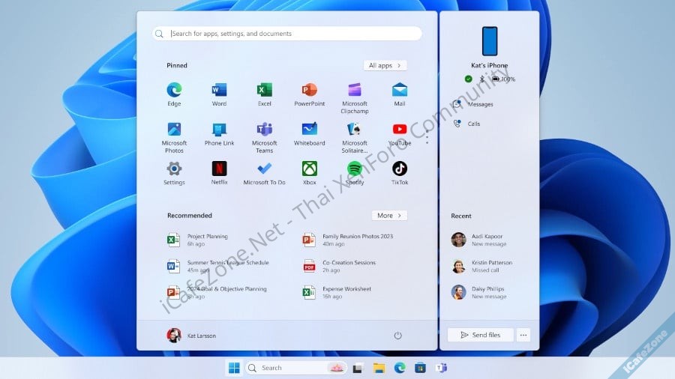
Task: Launch the pinned Word app
Action: (219, 91)
